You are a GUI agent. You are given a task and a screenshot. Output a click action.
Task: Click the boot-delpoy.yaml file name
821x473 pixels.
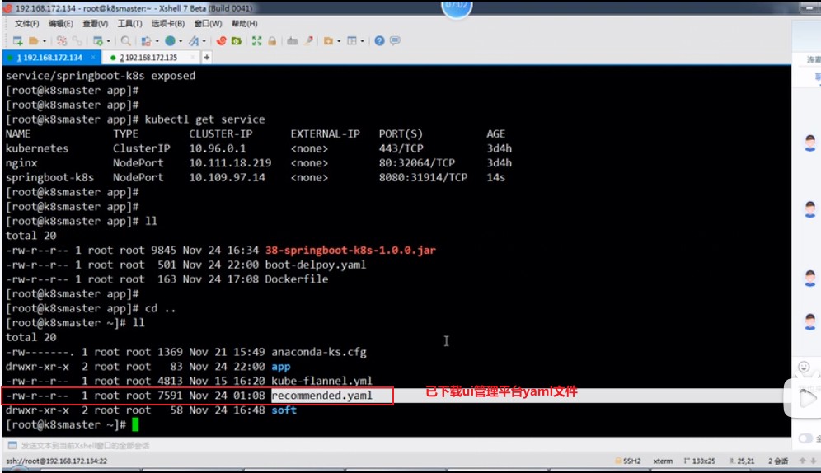[315, 265]
